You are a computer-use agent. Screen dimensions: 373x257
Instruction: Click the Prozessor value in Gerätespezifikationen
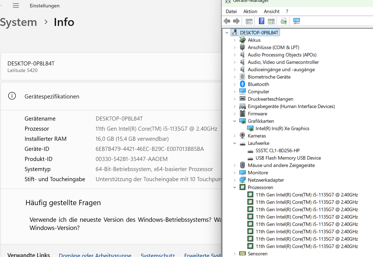tap(157, 129)
